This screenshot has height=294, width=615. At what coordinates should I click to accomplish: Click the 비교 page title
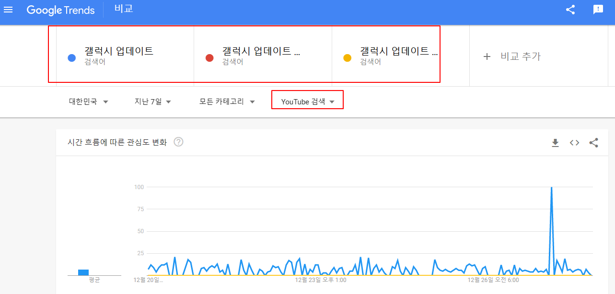(x=124, y=9)
